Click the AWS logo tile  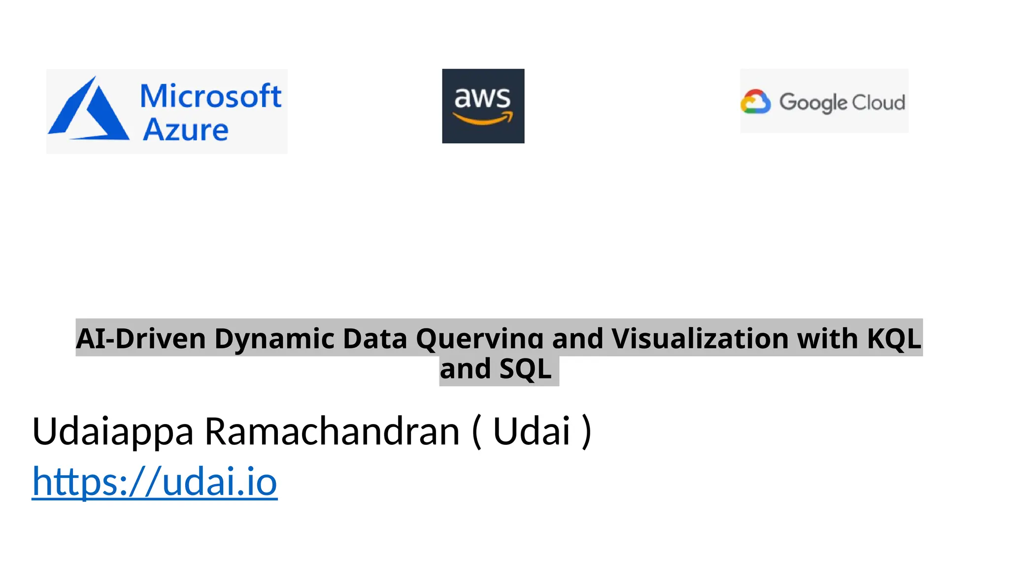pos(483,106)
